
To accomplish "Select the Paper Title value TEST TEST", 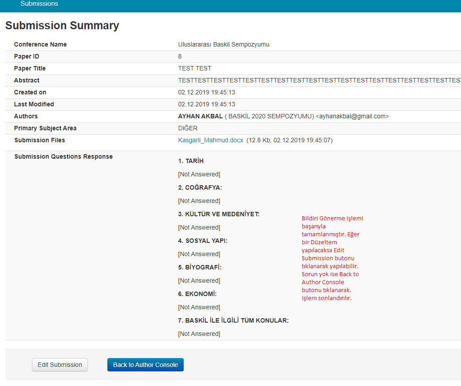I will [x=194, y=69].
